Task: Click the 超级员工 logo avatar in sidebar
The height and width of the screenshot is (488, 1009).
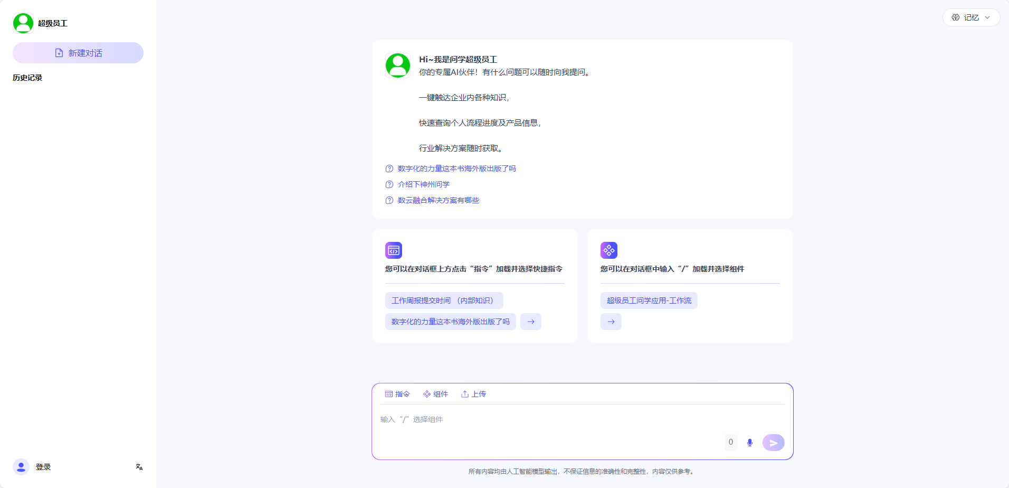Action: [23, 23]
